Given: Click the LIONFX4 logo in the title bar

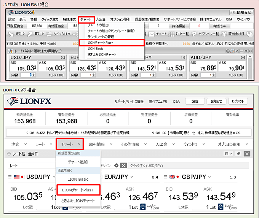Looking at the screenshot, I should pos(21,13).
